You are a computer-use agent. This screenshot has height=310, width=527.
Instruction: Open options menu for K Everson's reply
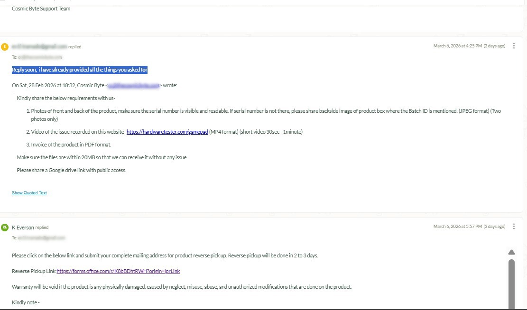[514, 227]
